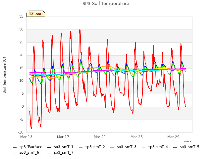Viewport: 212px width, 159px height.
Task: Toggle the sp3_smT_5 legend entry
Action: click(x=186, y=147)
